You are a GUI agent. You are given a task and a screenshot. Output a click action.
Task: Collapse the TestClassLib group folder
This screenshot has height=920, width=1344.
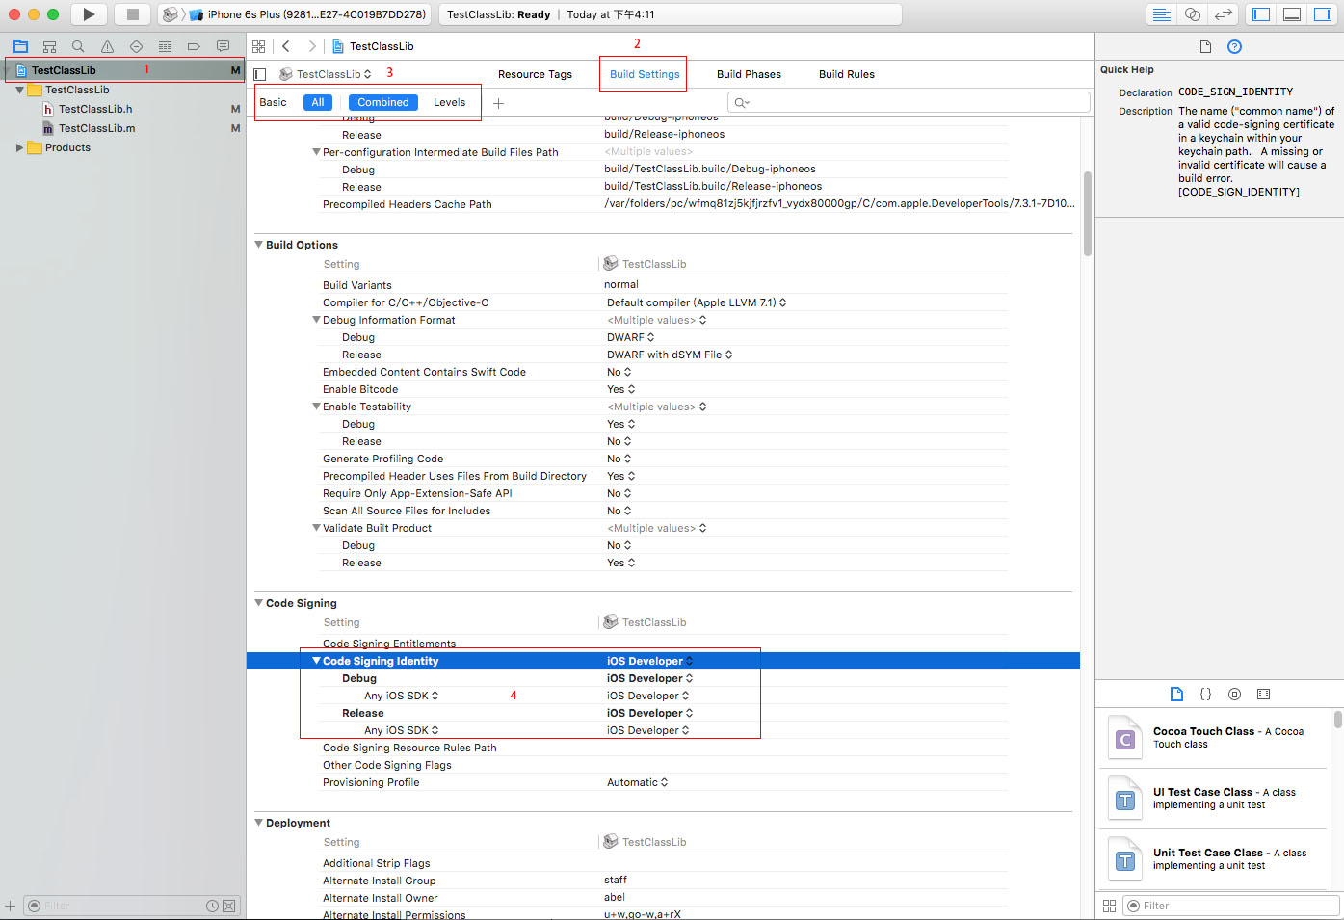click(x=19, y=90)
